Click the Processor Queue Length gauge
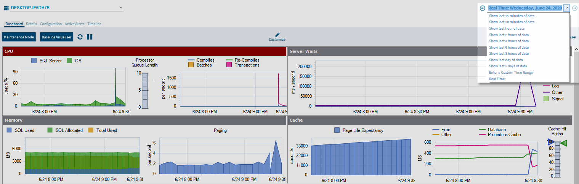Image resolution: width=579 pixels, height=184 pixels. pos(144,91)
